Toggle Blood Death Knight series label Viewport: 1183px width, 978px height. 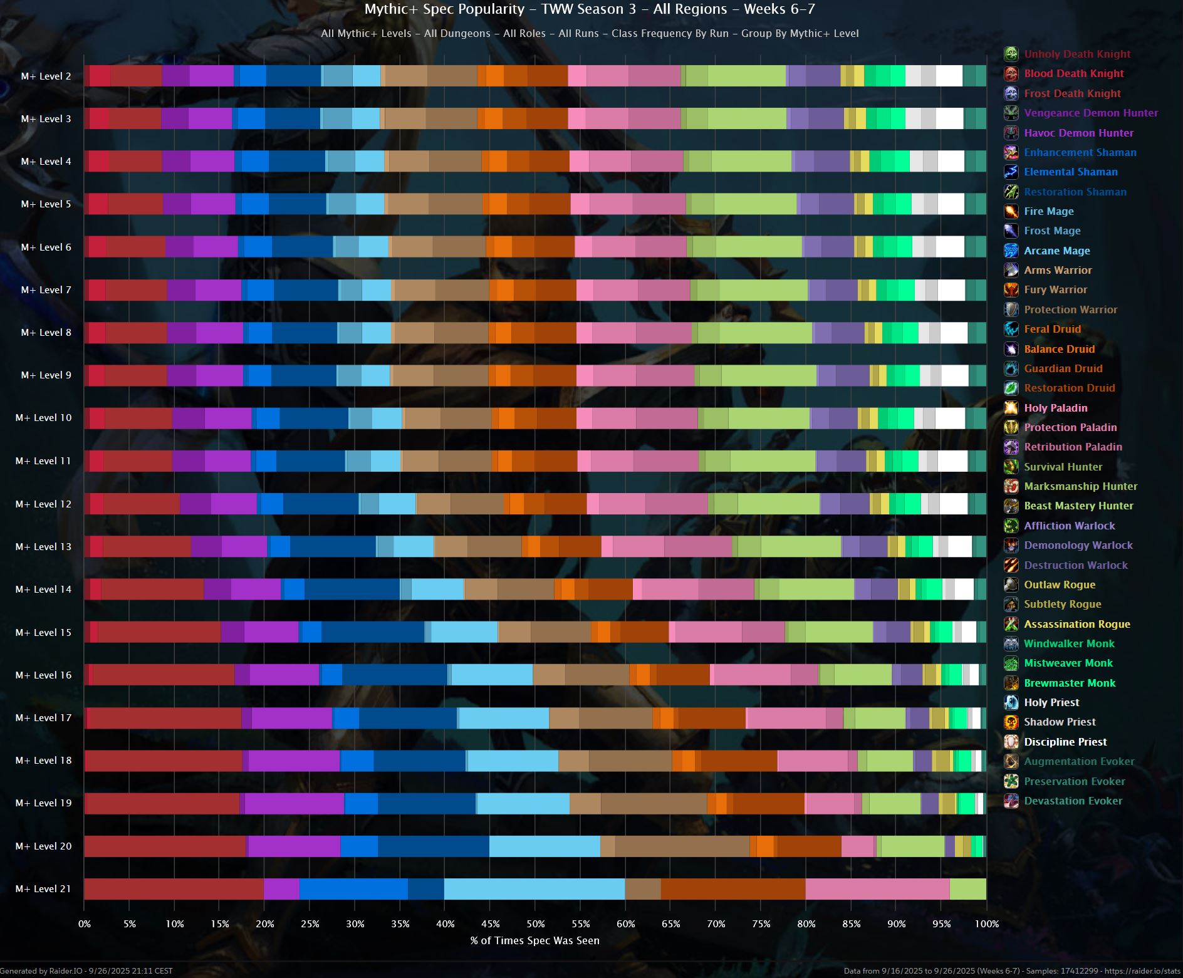pos(1073,73)
